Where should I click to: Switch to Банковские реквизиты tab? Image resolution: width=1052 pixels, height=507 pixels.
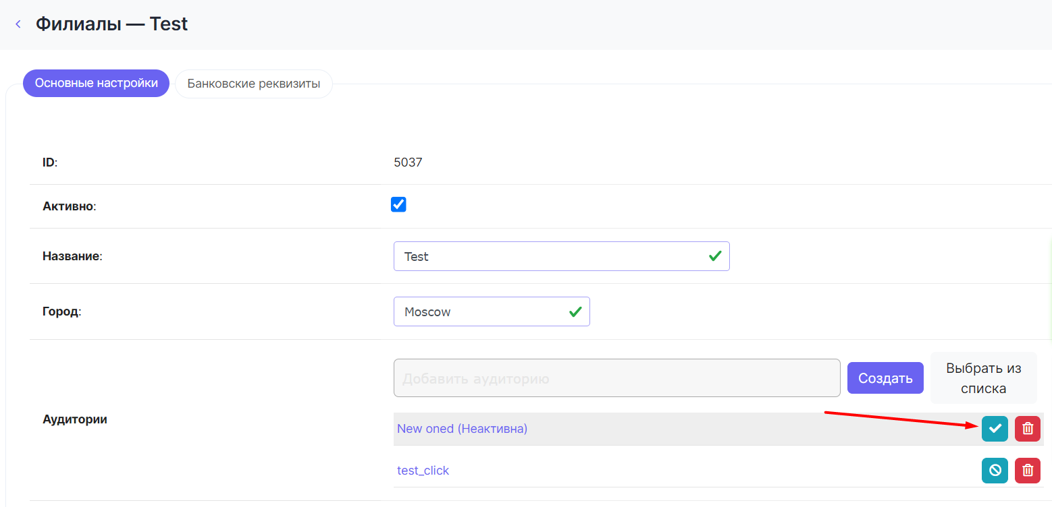(253, 84)
